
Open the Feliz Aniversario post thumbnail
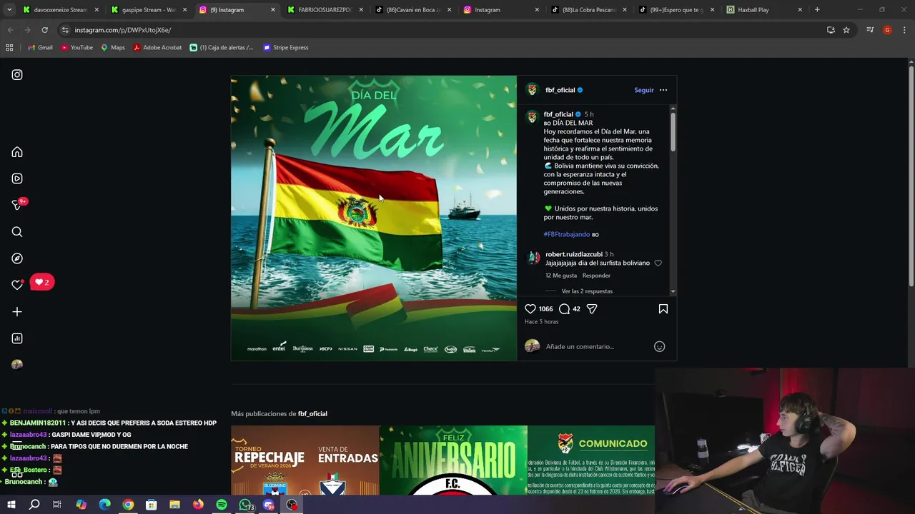453,460
